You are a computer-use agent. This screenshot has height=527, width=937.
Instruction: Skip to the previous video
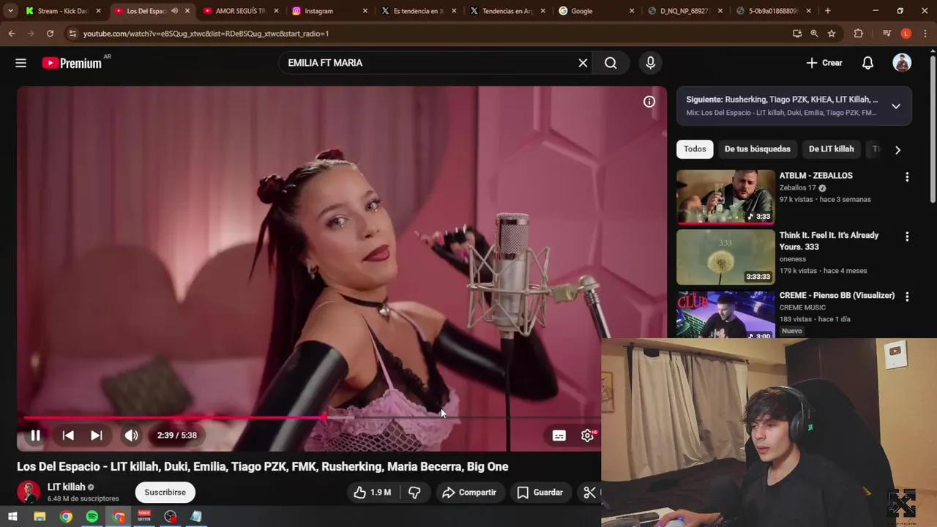[x=68, y=436]
